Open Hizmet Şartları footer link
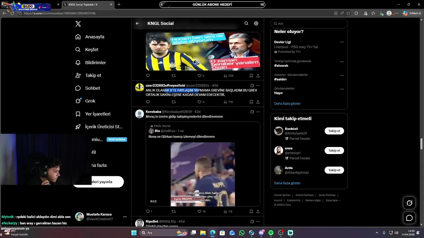The image size is (424, 238). pyautogui.click(x=282, y=195)
